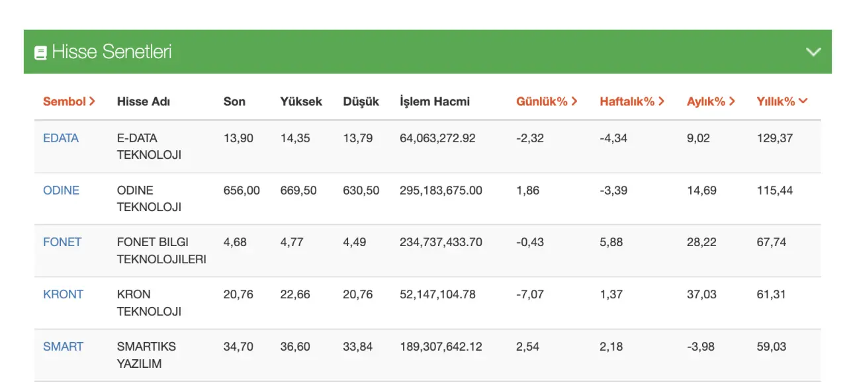The image size is (847, 391).
Task: Sort by Yıllık% column header
Action: click(782, 101)
